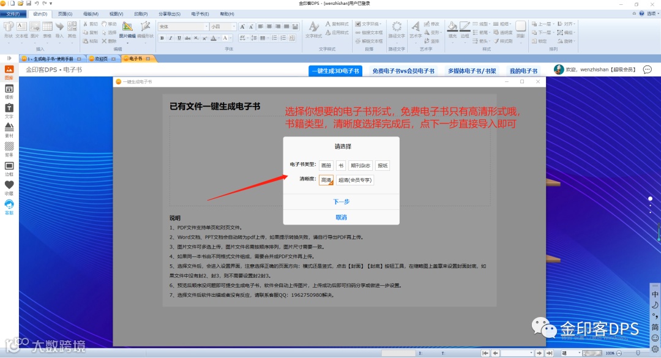This screenshot has width=661, height=358.
Task: Open the 客服 customer service sidebar icon
Action: 9,207
